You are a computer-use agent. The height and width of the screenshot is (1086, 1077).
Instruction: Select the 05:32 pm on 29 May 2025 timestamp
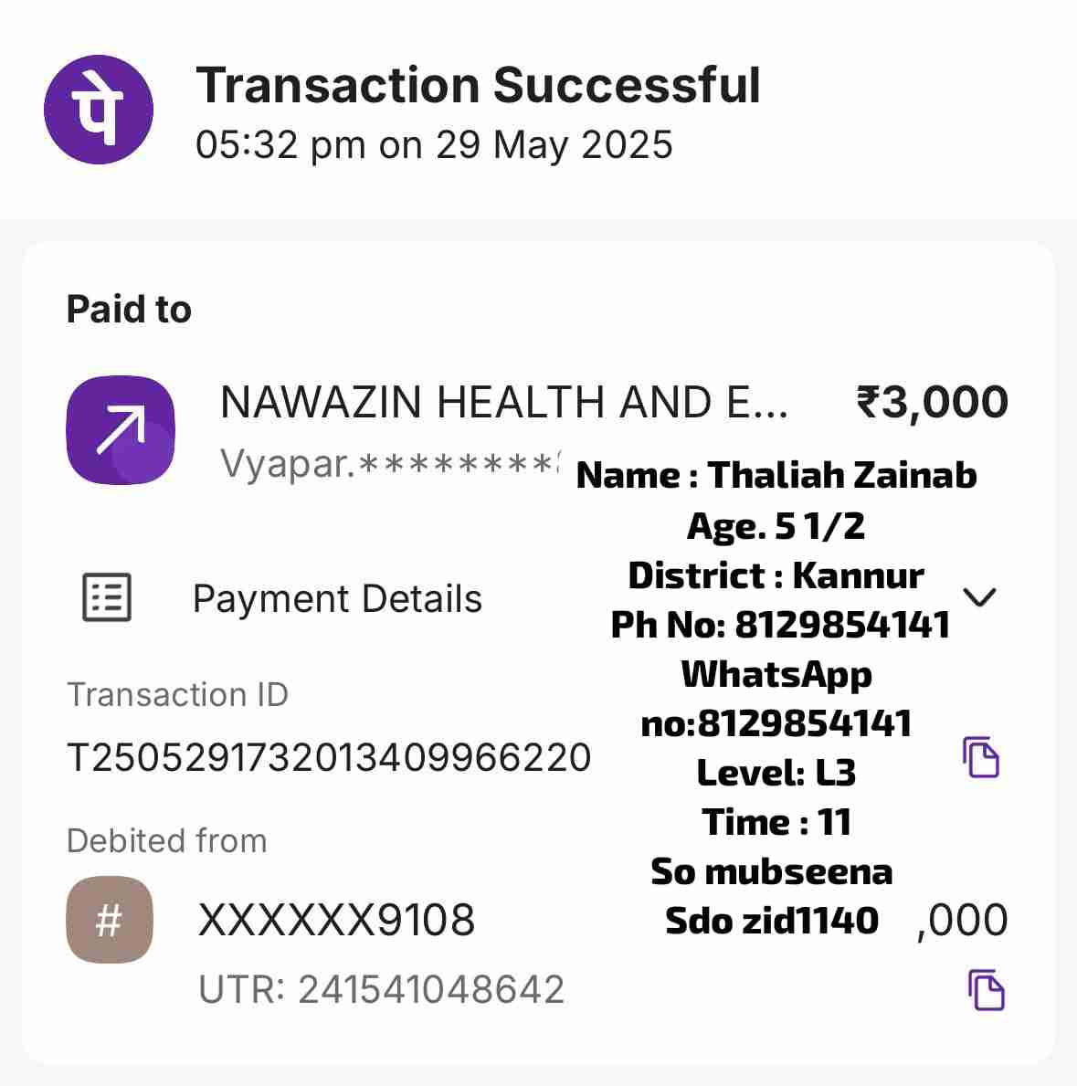point(434,145)
